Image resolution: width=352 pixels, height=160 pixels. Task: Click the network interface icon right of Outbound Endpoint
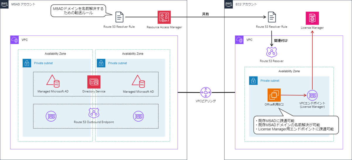click(138, 116)
